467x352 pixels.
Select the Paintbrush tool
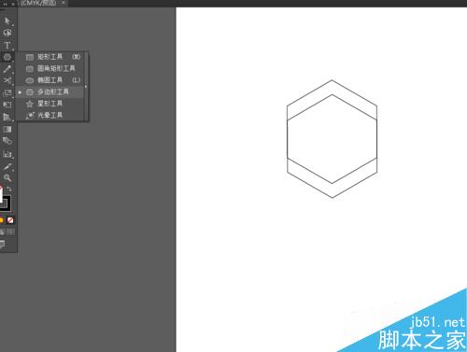point(7,69)
